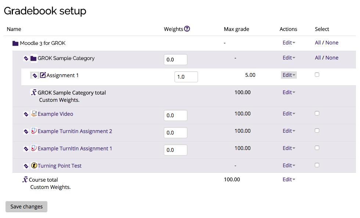Check the box for Example TurnItIn Assignment 1
Screen dimensions: 360x218
317,148
